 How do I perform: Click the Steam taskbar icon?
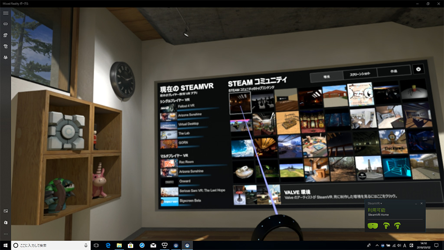[176, 246]
